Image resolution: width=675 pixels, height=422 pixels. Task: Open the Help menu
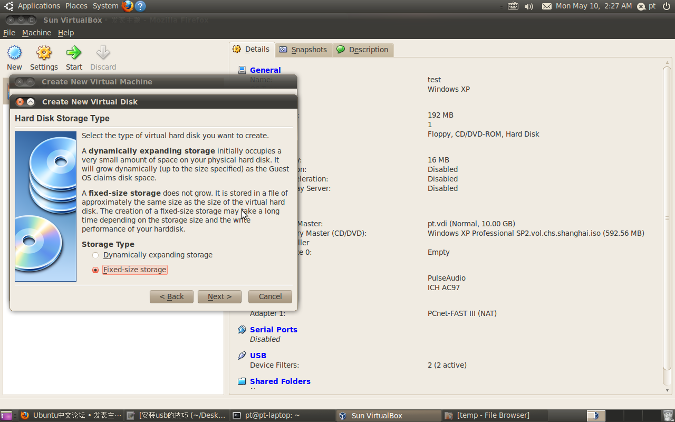(66, 33)
